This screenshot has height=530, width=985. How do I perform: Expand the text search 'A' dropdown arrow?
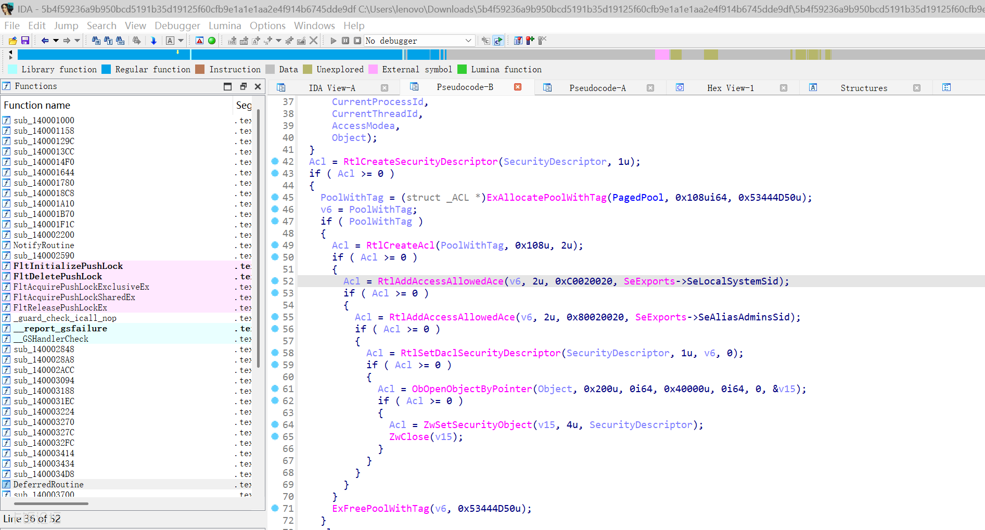(181, 41)
